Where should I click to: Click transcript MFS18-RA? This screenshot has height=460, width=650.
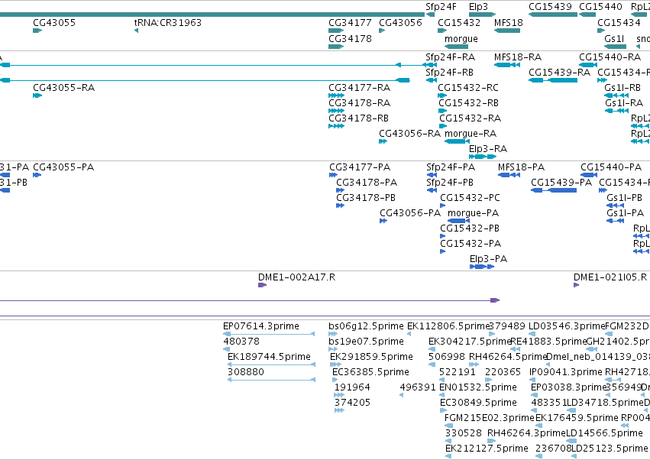[x=518, y=57]
